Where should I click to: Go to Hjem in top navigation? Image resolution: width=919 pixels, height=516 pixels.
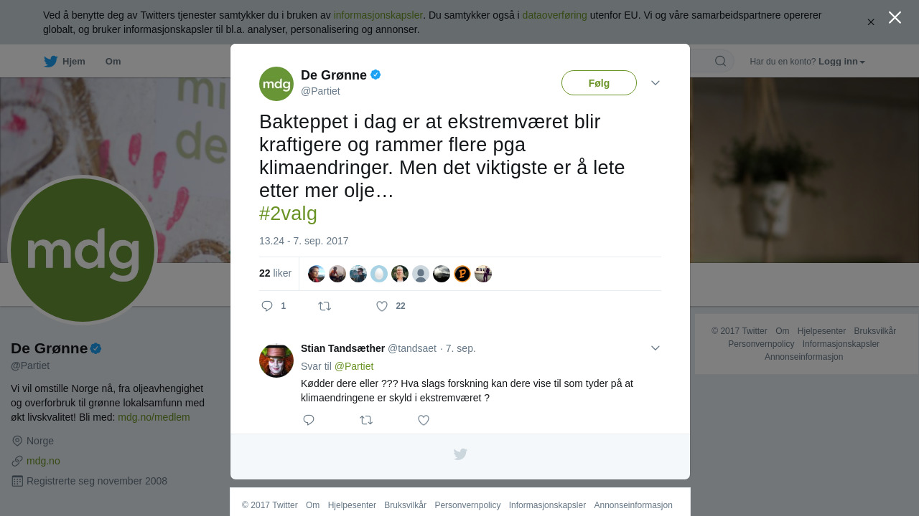point(65,62)
